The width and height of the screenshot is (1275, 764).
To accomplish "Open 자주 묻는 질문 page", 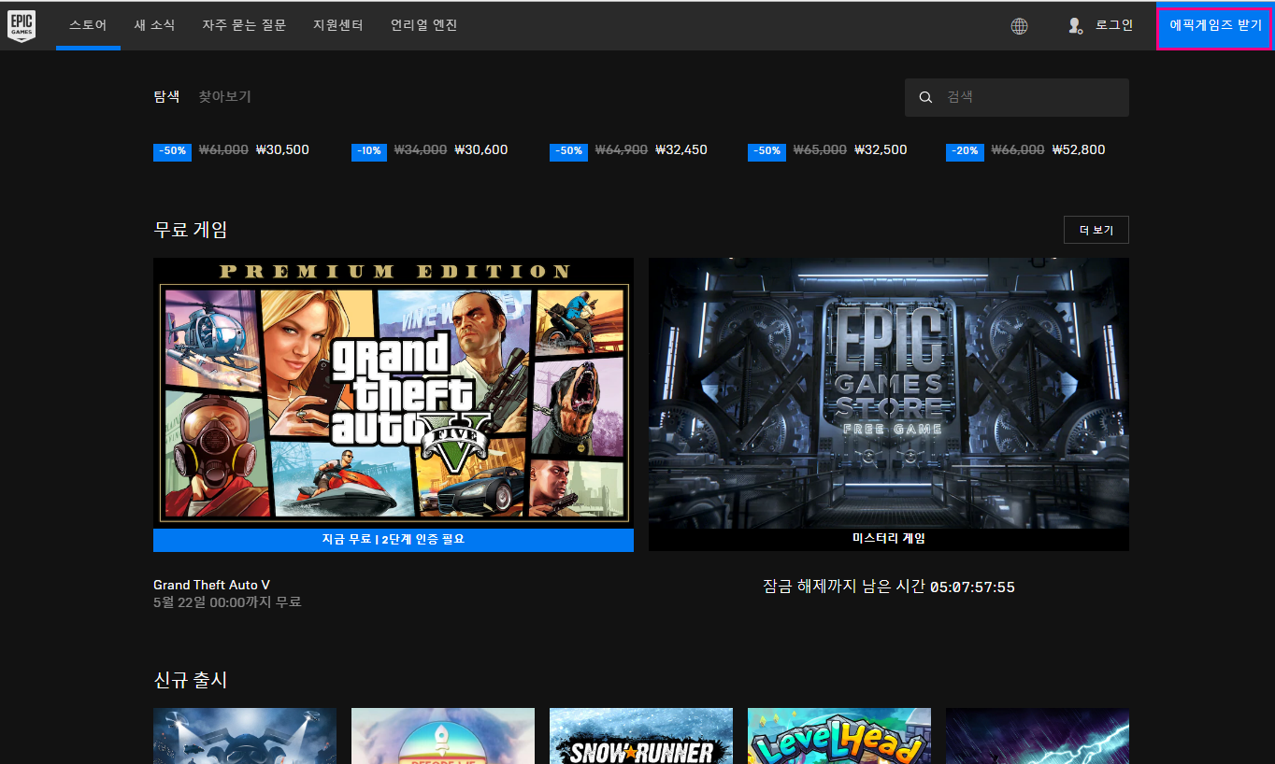I will coord(244,25).
